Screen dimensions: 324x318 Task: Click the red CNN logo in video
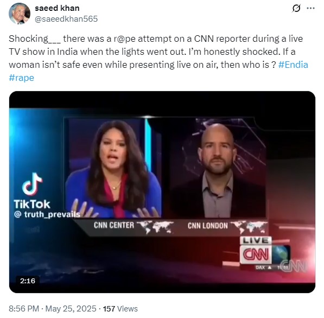256,255
